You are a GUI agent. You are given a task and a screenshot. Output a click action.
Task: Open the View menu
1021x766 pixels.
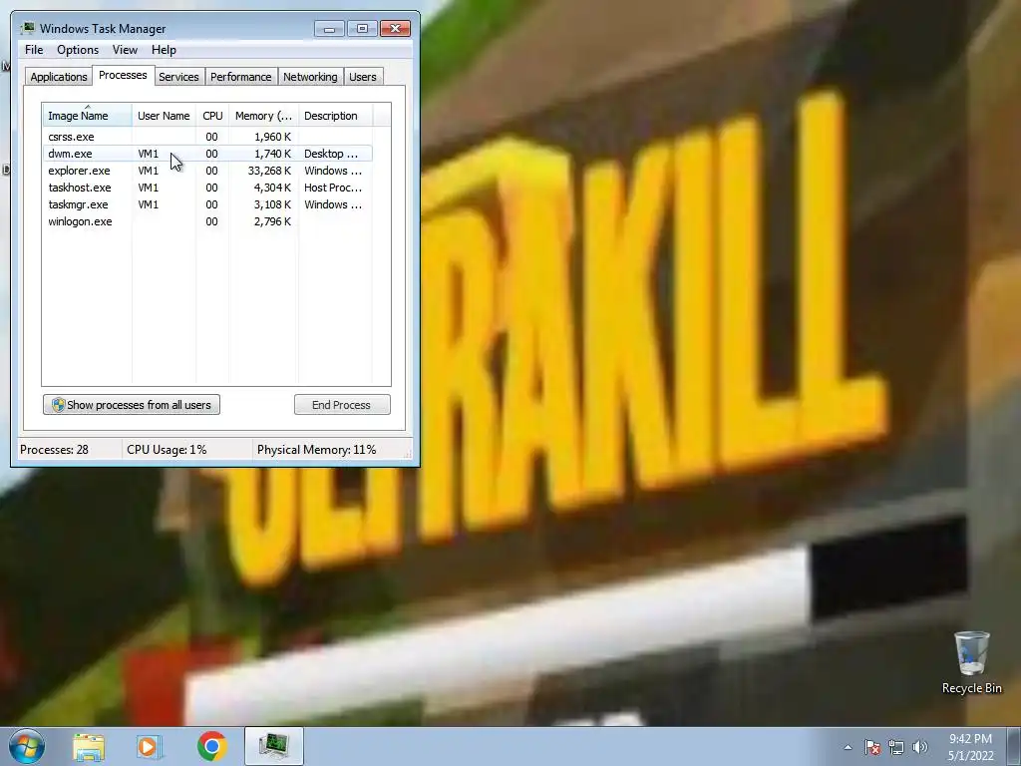(125, 50)
